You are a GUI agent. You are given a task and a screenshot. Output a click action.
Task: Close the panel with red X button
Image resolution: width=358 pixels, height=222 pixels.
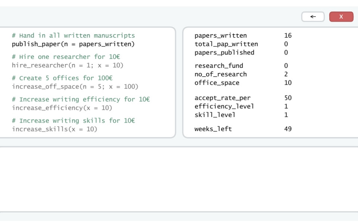(341, 17)
